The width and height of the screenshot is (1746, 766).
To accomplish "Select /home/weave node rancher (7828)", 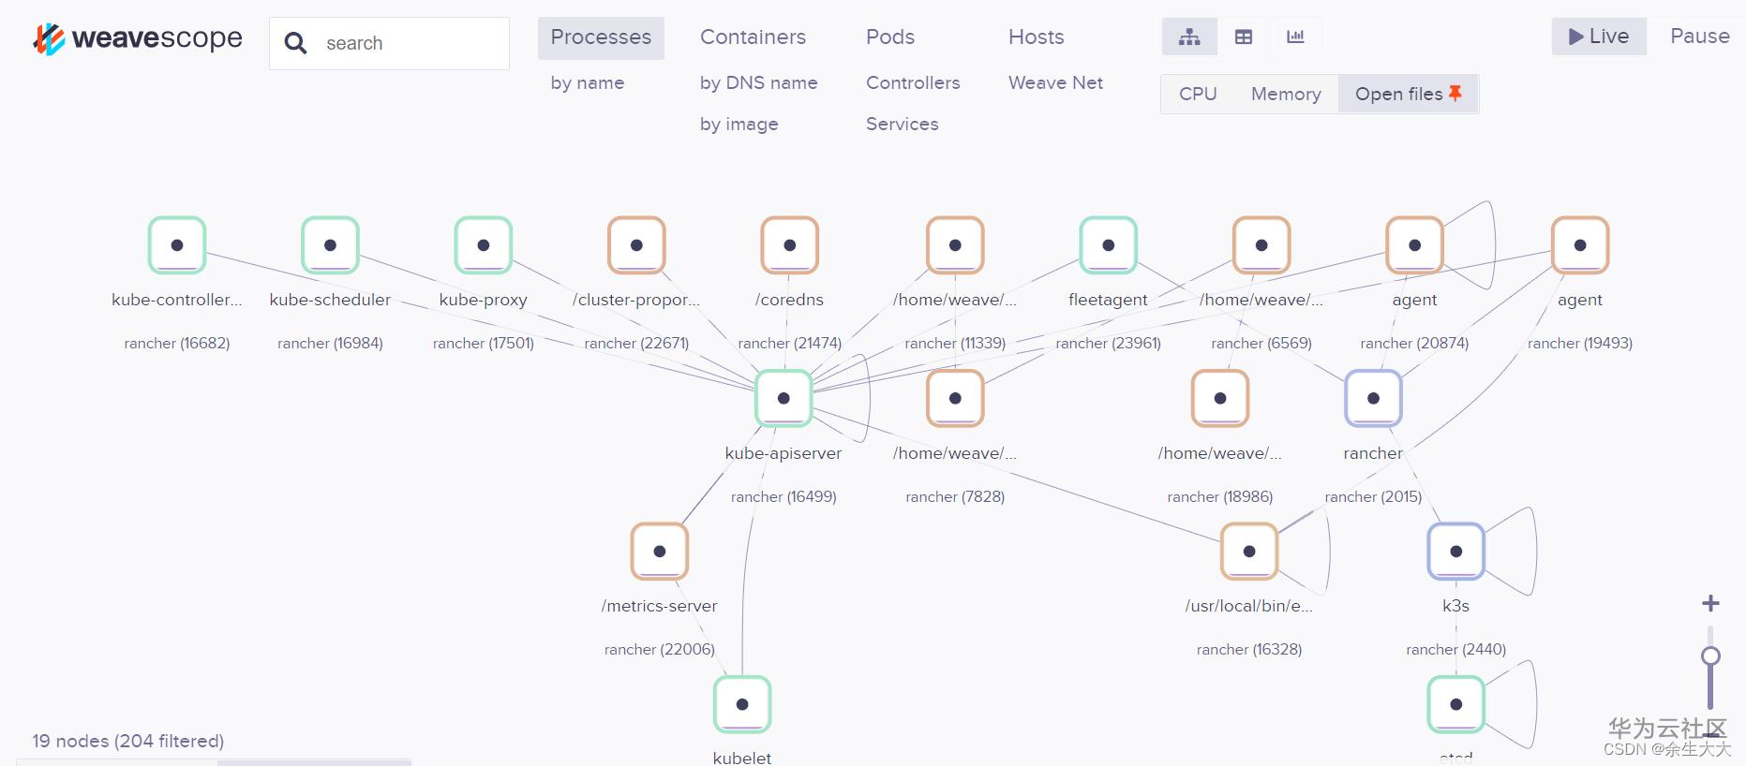I will 955,398.
